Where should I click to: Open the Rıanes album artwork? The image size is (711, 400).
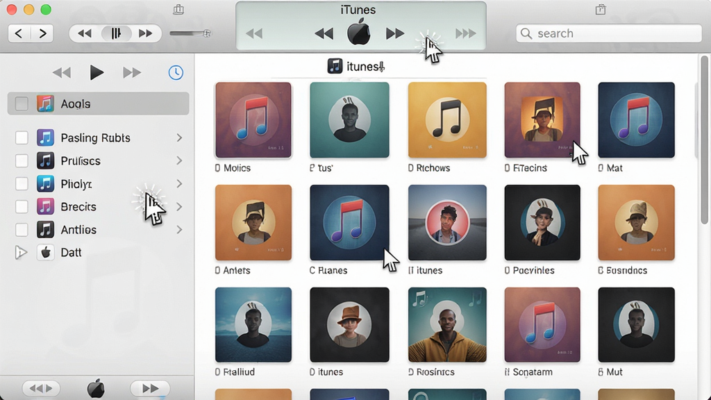[x=350, y=223]
